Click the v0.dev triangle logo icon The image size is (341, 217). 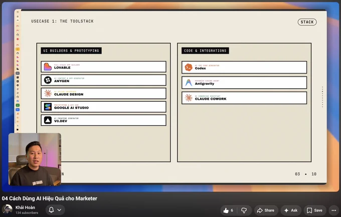click(x=48, y=120)
